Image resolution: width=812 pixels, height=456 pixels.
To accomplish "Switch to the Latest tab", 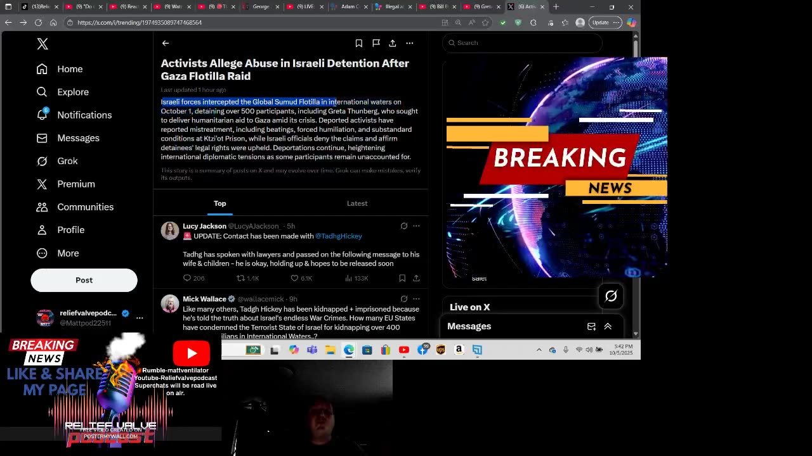I will pyautogui.click(x=357, y=203).
